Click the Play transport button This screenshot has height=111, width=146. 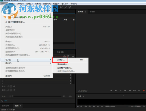click(116, 90)
